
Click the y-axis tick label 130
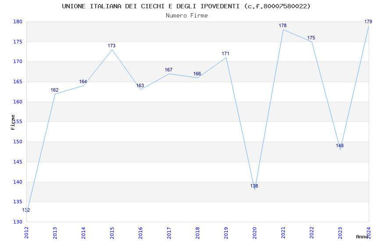pyautogui.click(x=18, y=222)
